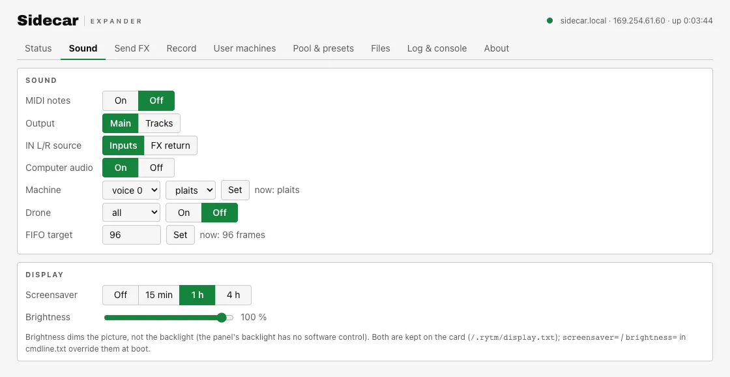Viewport: 730px width, 377px height.
Task: Click the '100 %' brightness value
Action: tap(254, 318)
